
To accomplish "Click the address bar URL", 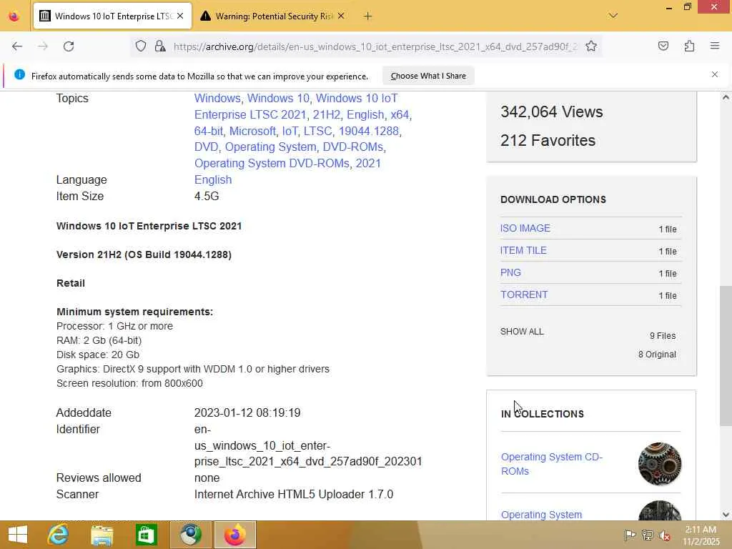I will pos(375,46).
